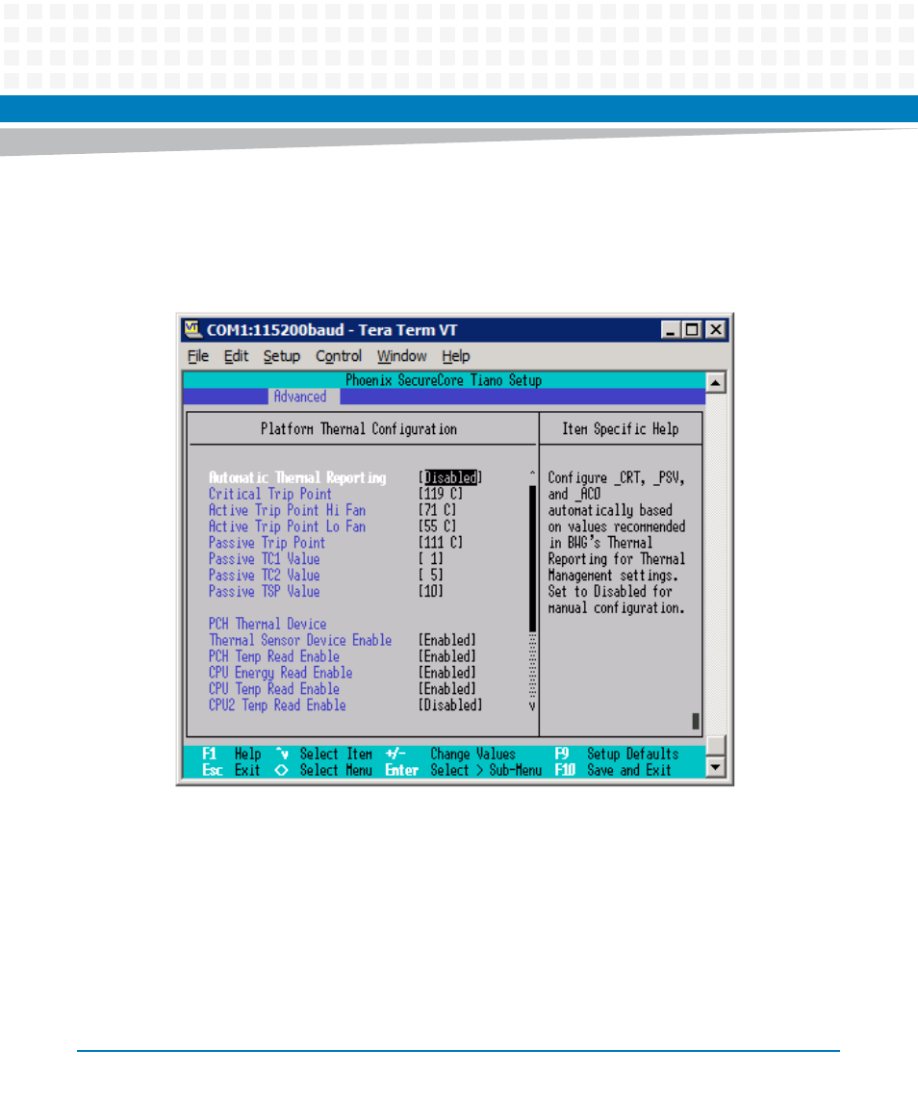918x1102 pixels.
Task: Select CPU2 Temp Read Enable
Action: tap(277, 705)
